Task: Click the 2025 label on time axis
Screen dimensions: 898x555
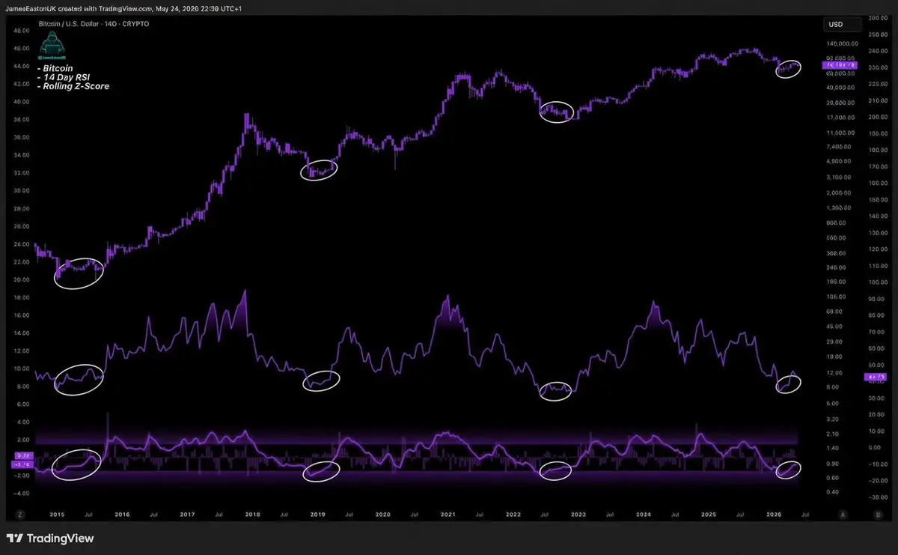Action: (x=709, y=515)
